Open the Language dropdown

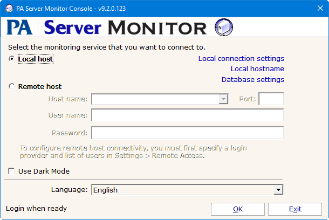278,190
